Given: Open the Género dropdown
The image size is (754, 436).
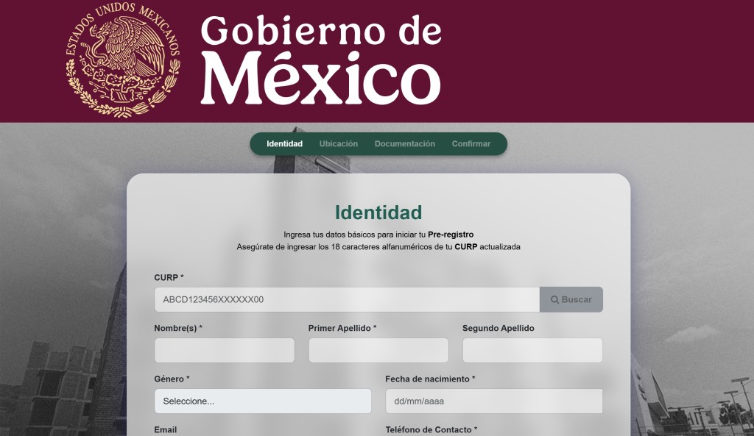Looking at the screenshot, I should (263, 401).
